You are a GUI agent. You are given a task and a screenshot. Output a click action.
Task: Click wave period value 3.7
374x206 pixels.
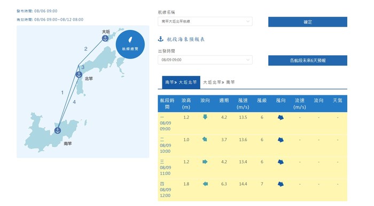tap(224, 139)
